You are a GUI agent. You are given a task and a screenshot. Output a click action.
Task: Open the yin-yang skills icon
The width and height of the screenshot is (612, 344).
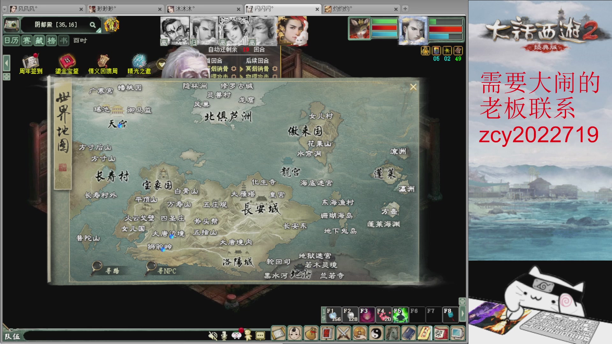tap(376, 333)
